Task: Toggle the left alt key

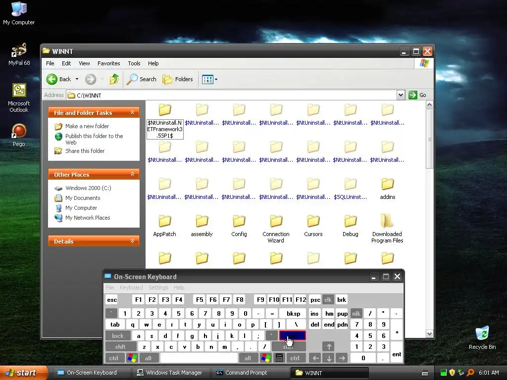Action: point(149,358)
